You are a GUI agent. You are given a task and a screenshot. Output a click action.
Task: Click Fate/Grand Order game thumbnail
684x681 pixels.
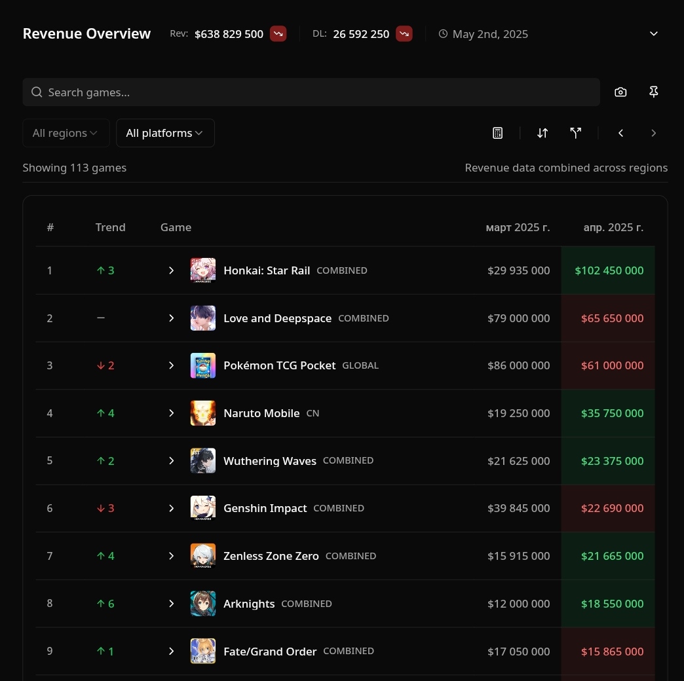point(203,651)
